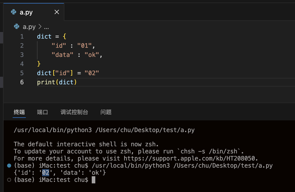Click the hollow circle beside the last prompt
Viewport: 295px width, 192px height.
[x=9, y=180]
